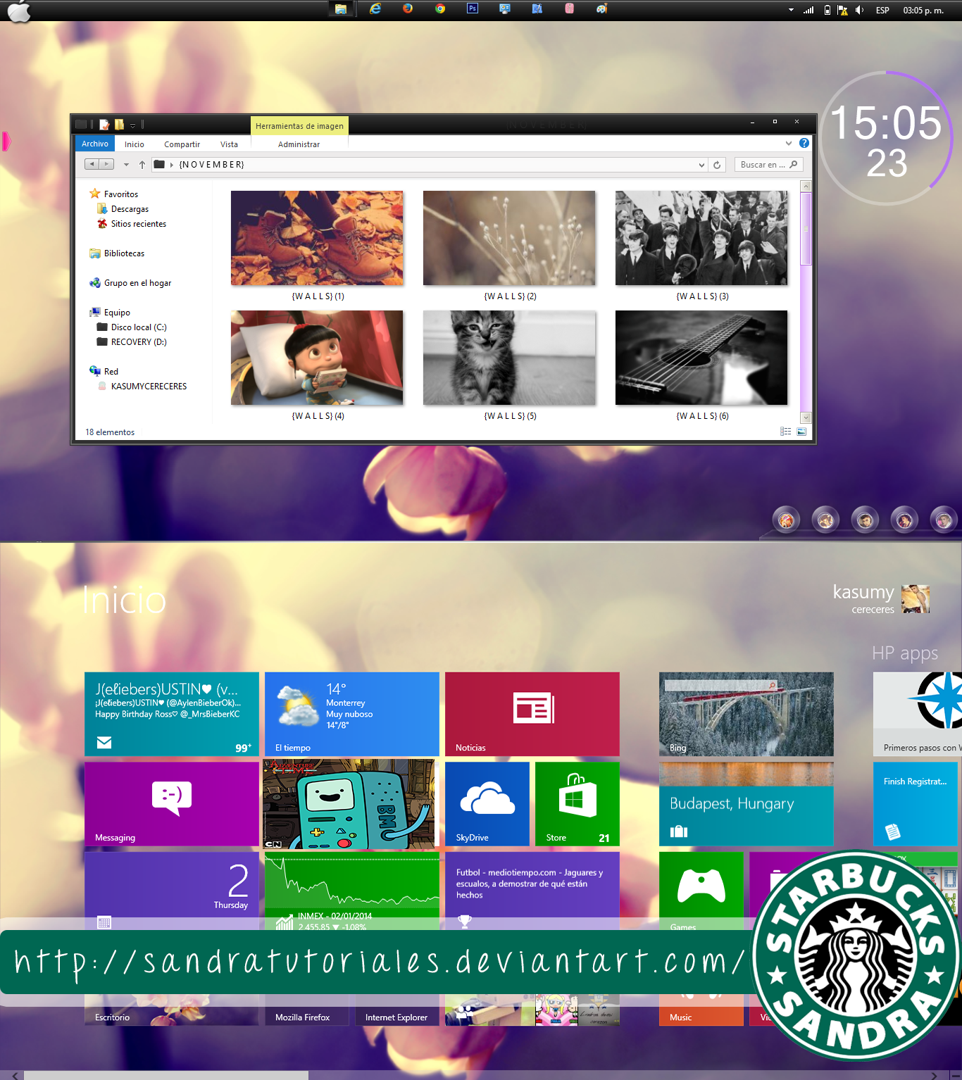
Task: Open RECOVERY (D:) drive
Action: (138, 342)
